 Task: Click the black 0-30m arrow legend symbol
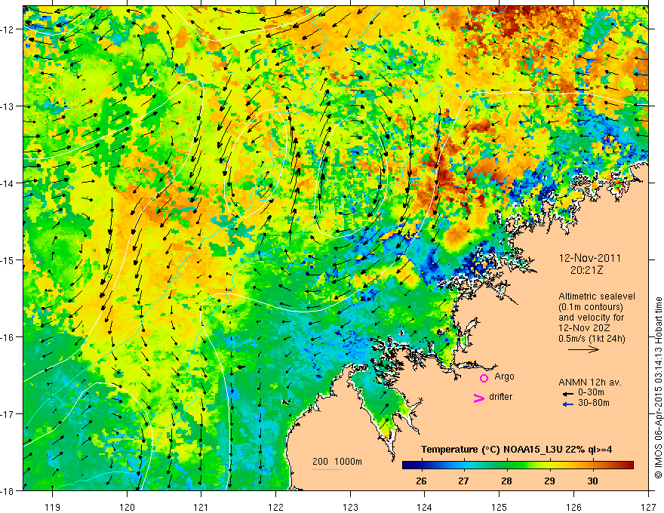pyautogui.click(x=568, y=394)
